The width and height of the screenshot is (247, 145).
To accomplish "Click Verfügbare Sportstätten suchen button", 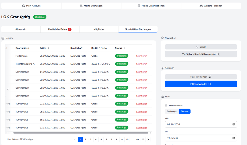I will pos(201,54).
